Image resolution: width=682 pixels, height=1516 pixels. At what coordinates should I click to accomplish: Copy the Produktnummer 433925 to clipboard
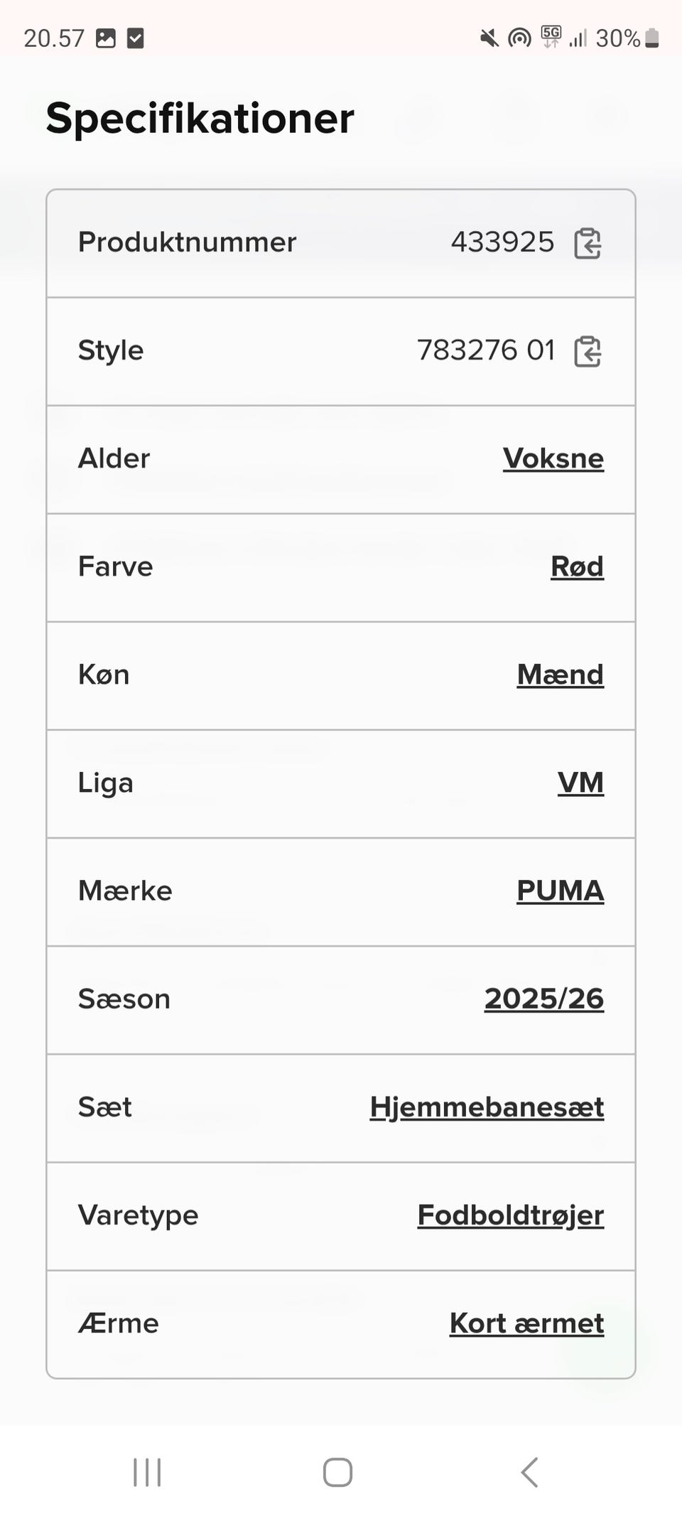tap(588, 243)
